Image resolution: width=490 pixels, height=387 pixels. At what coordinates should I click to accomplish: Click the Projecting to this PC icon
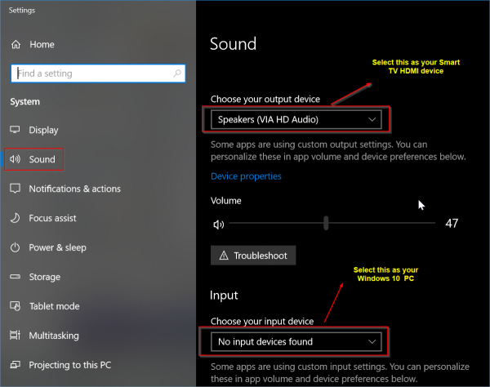coord(15,364)
